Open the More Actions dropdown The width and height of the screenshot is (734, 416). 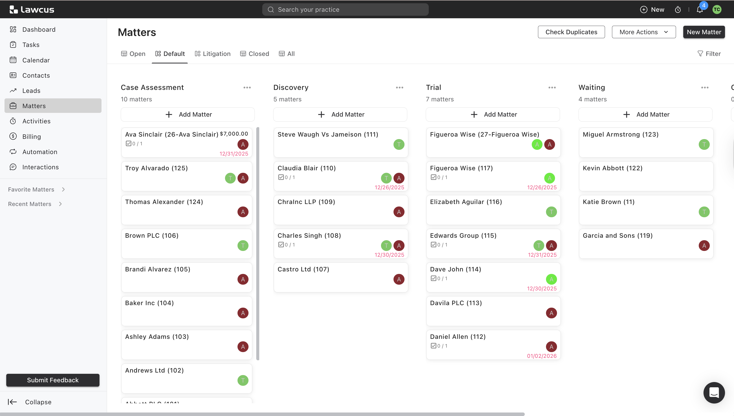click(x=643, y=32)
